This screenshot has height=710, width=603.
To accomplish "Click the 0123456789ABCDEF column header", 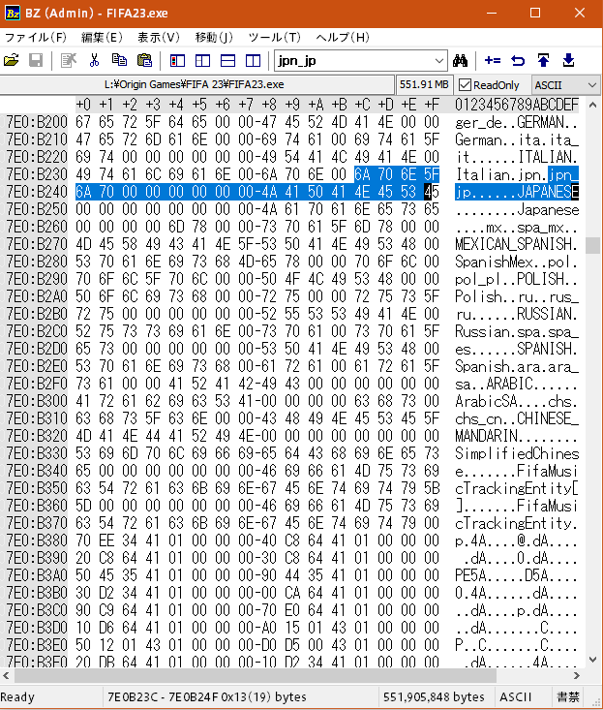I will point(517,105).
